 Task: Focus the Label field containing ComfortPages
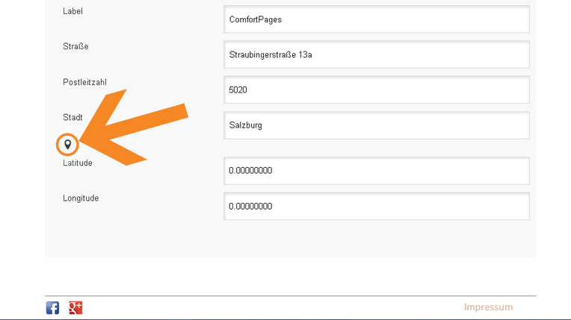[x=376, y=19]
